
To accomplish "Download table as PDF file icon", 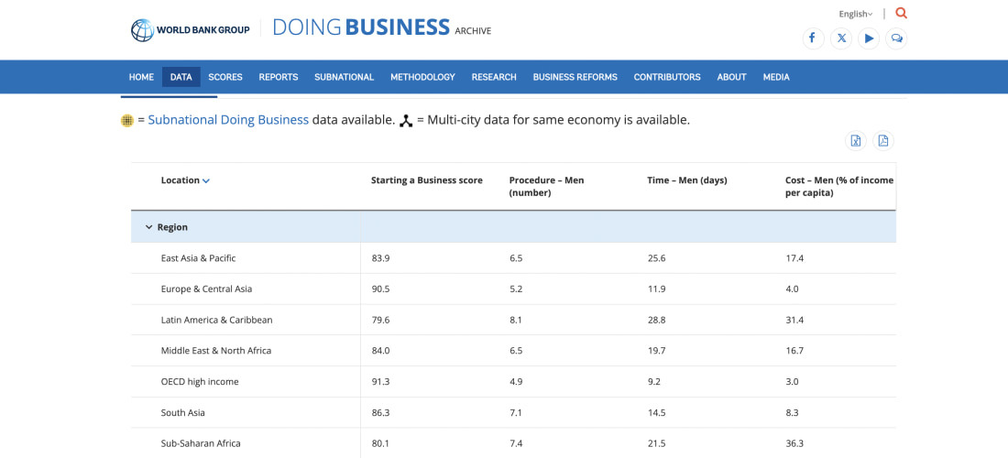I will coord(883,141).
